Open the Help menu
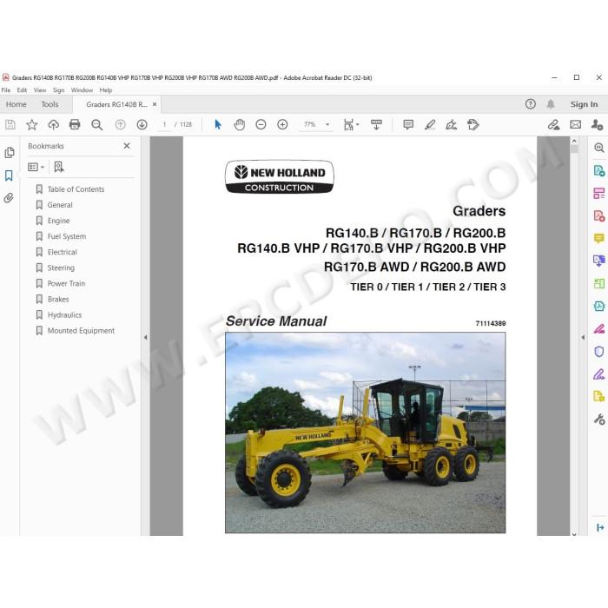Viewport: 608px width, 608px height. (105, 90)
